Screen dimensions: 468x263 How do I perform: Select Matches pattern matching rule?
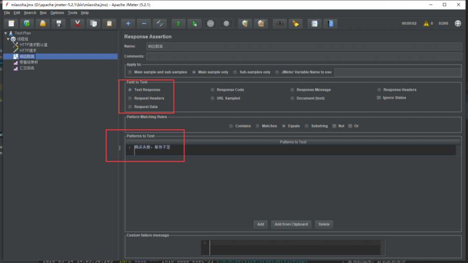coord(257,126)
